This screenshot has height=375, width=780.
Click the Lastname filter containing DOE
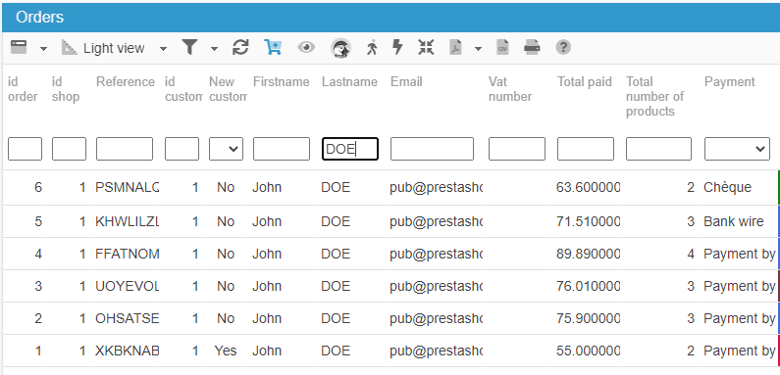coord(350,149)
